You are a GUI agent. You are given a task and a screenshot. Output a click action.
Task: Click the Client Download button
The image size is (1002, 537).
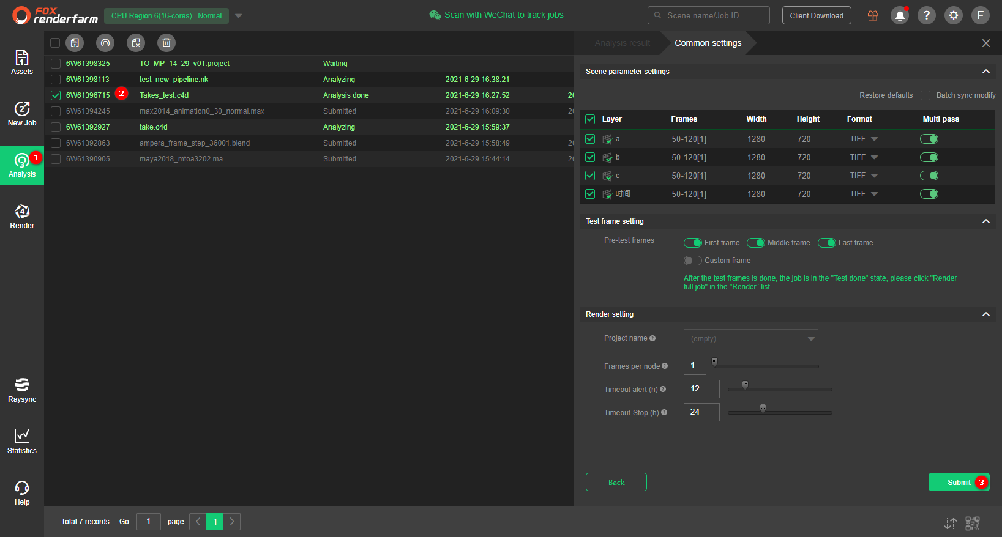point(817,15)
